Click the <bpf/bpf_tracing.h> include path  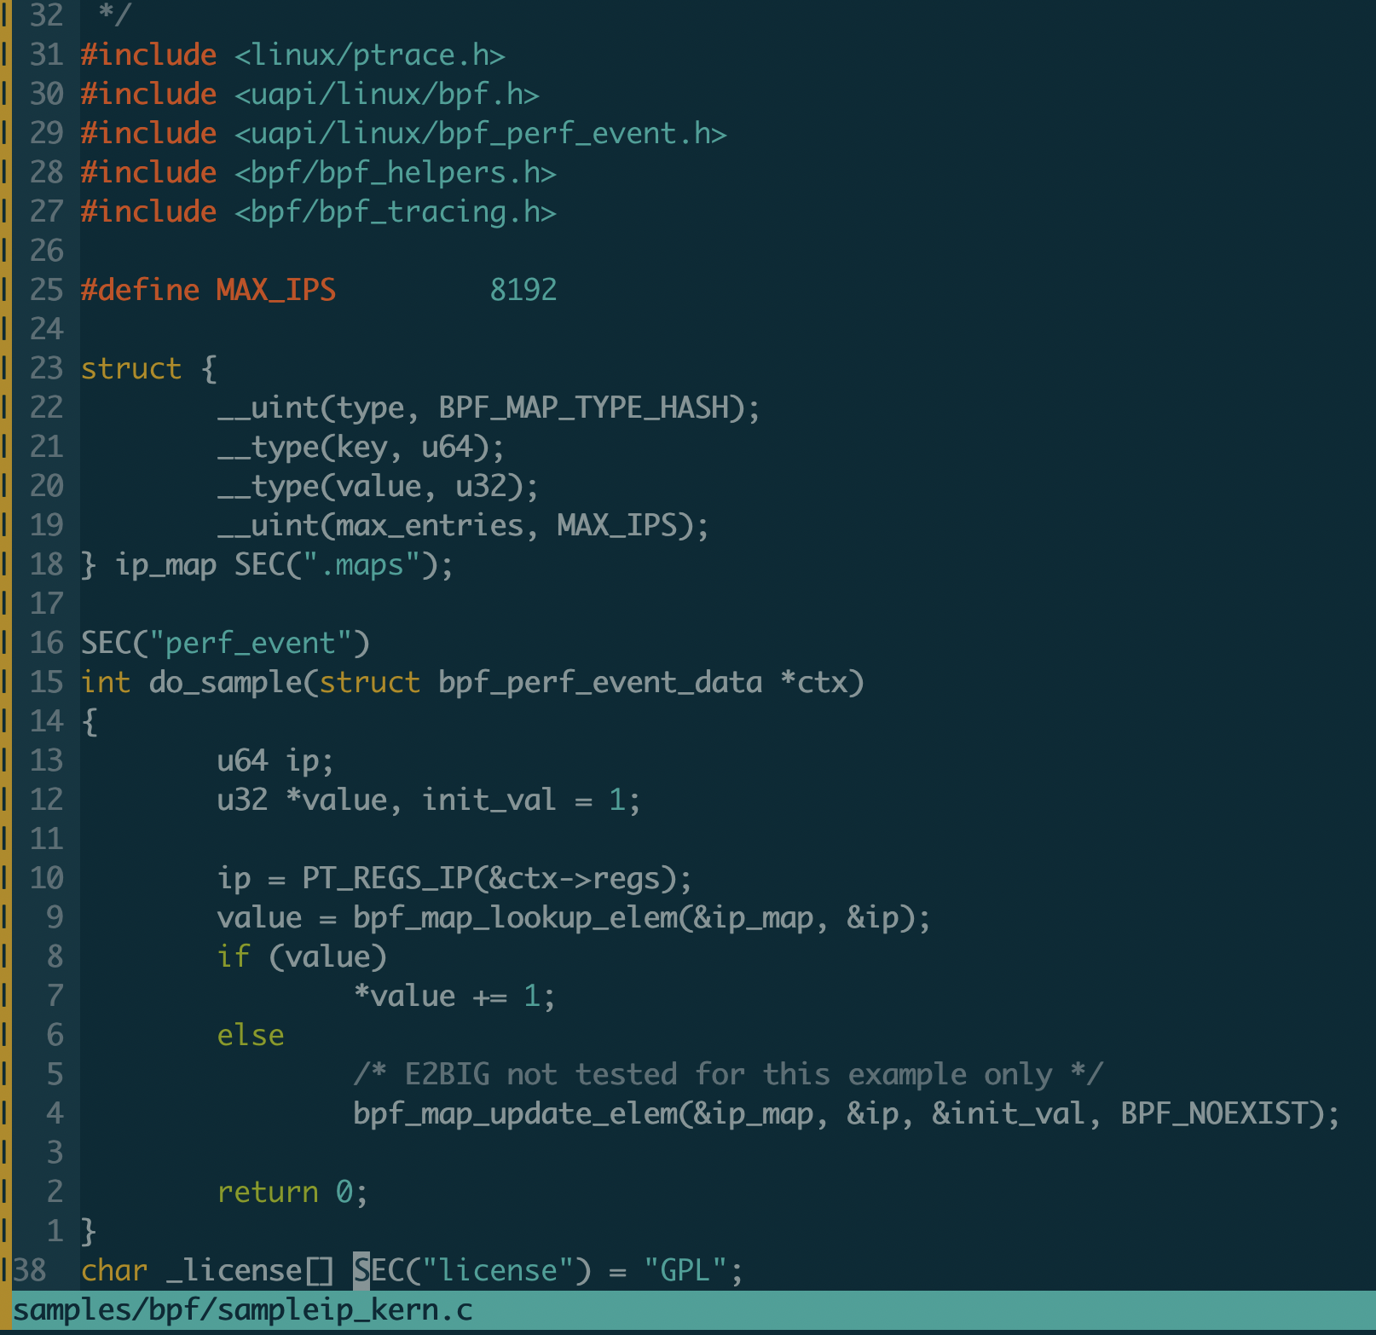coord(395,211)
